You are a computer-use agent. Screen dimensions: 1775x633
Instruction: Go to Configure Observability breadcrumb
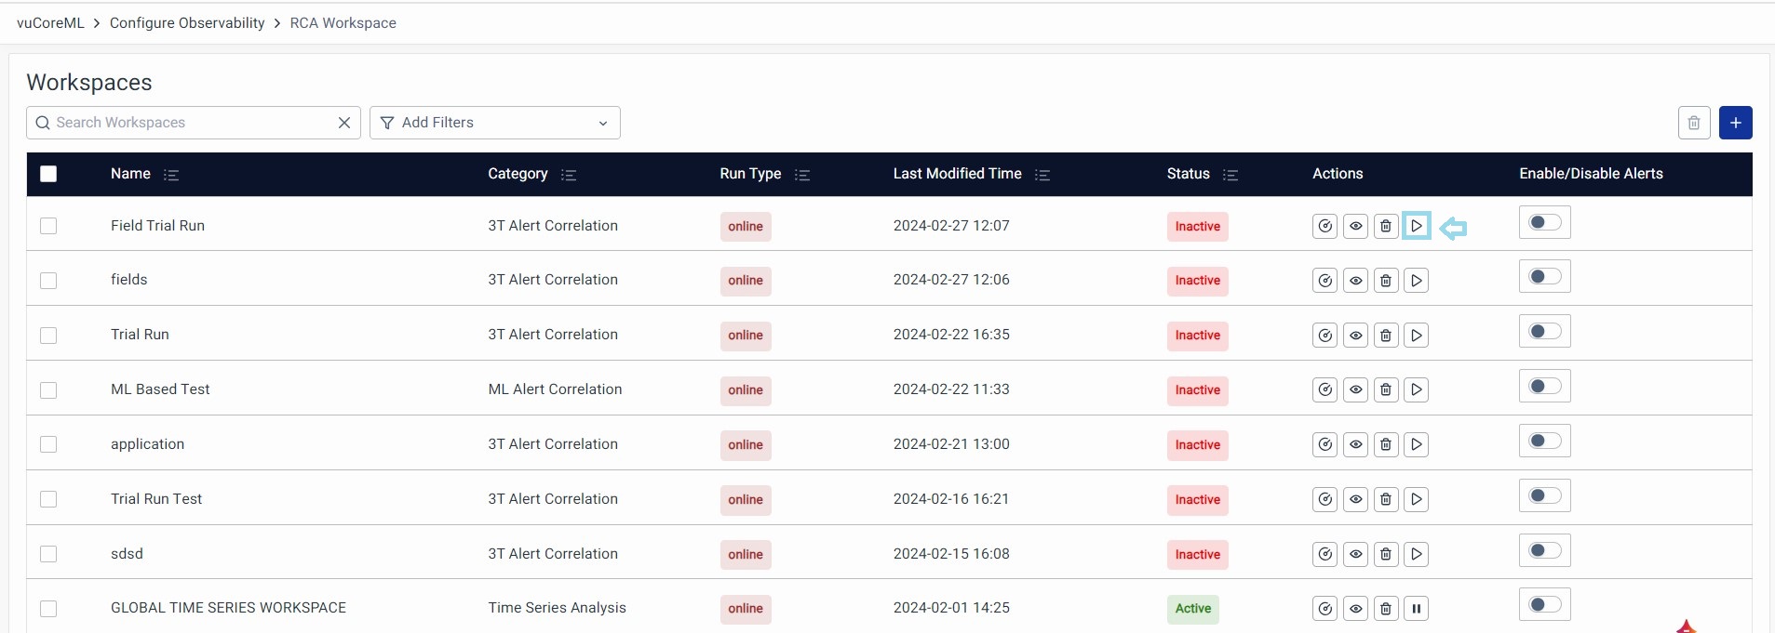187,23
